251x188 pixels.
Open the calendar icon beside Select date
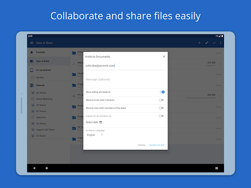[100, 122]
